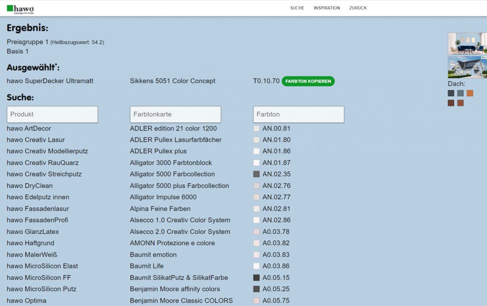
Task: Click into the Farbton search field
Action: click(x=299, y=114)
